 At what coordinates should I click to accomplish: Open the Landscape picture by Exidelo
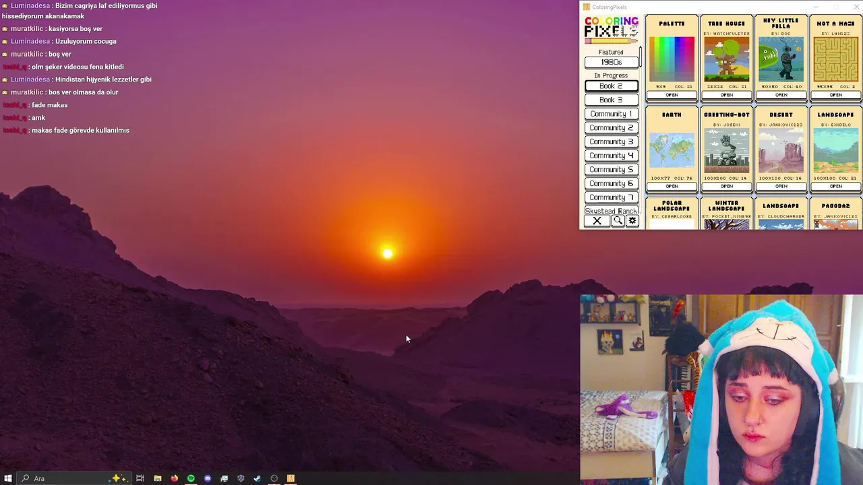[836, 186]
